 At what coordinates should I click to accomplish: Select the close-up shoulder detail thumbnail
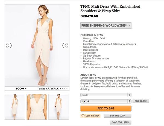[x=37, y=107]
